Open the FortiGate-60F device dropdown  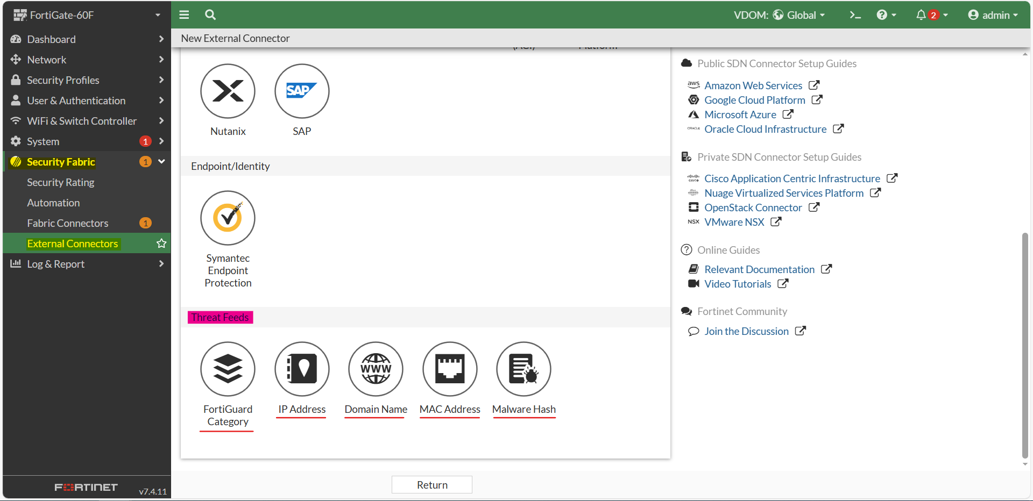click(x=87, y=15)
